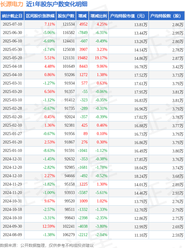Select the 增减 column header

[82, 16]
